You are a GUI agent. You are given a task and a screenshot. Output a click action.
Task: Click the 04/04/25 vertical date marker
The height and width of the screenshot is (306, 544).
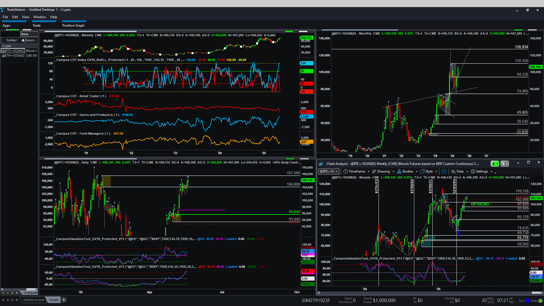tap(455, 186)
